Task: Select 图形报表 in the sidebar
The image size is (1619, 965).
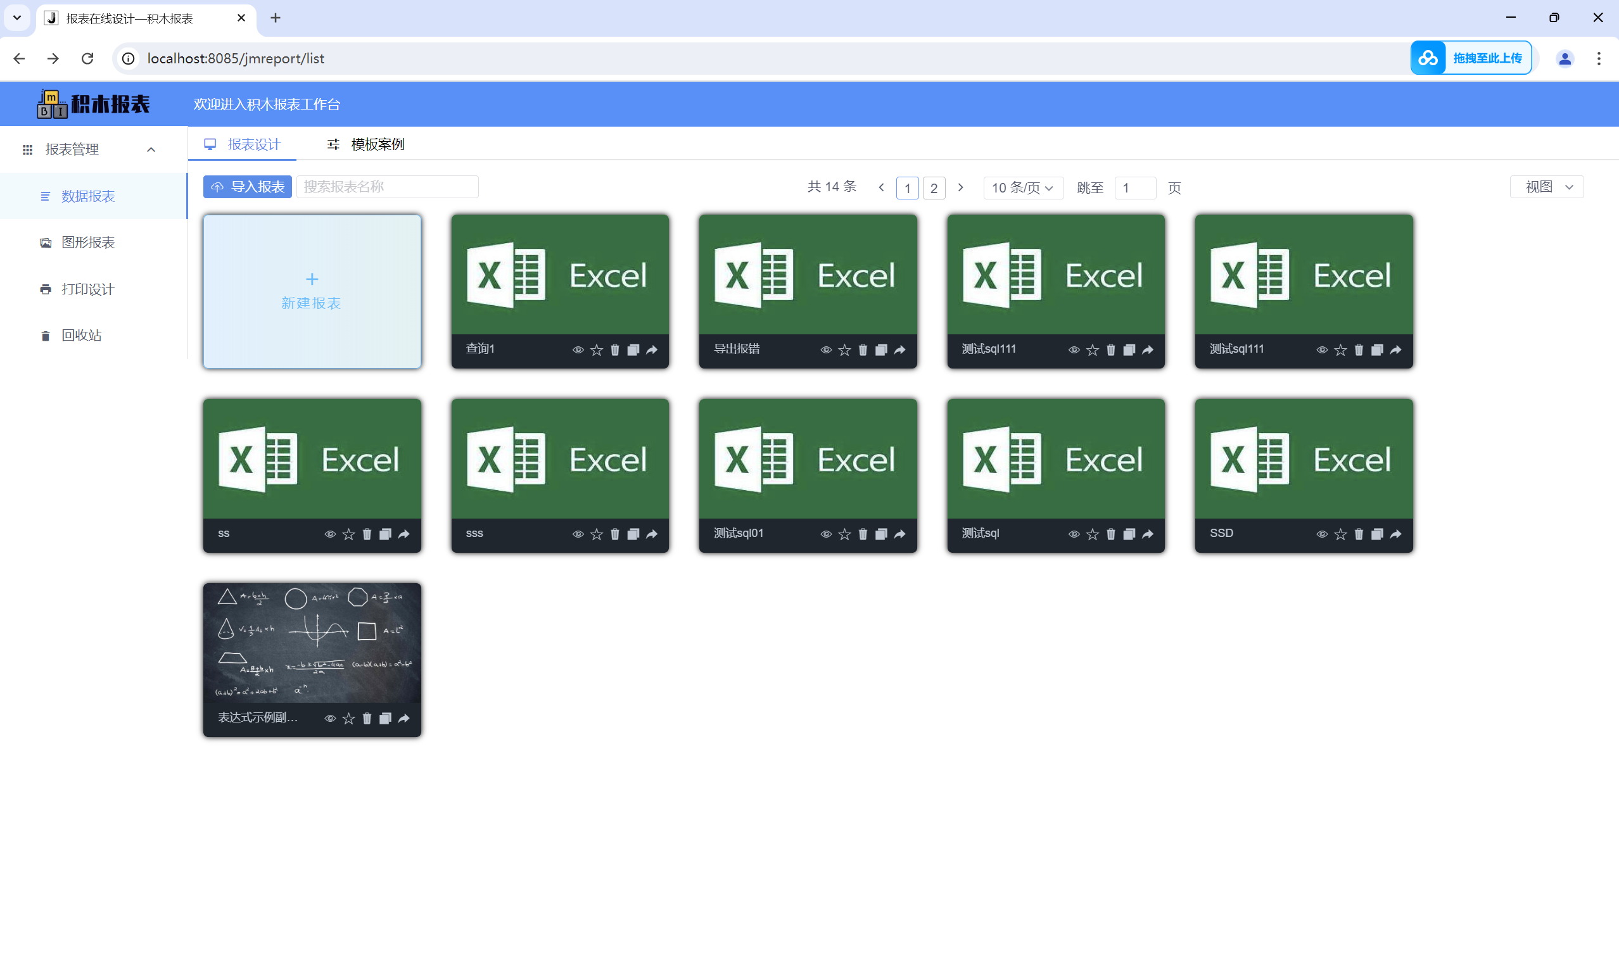Action: point(93,243)
